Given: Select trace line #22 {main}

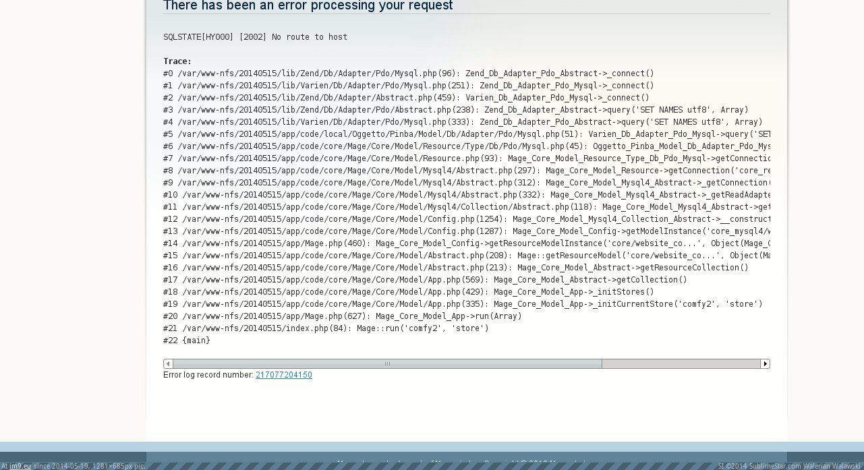Looking at the screenshot, I should pyautogui.click(x=187, y=341).
